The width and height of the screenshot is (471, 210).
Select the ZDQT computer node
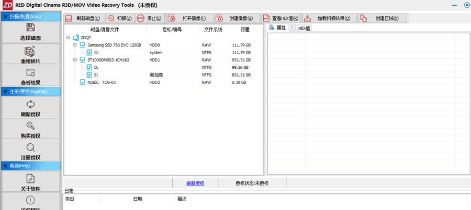[86, 38]
